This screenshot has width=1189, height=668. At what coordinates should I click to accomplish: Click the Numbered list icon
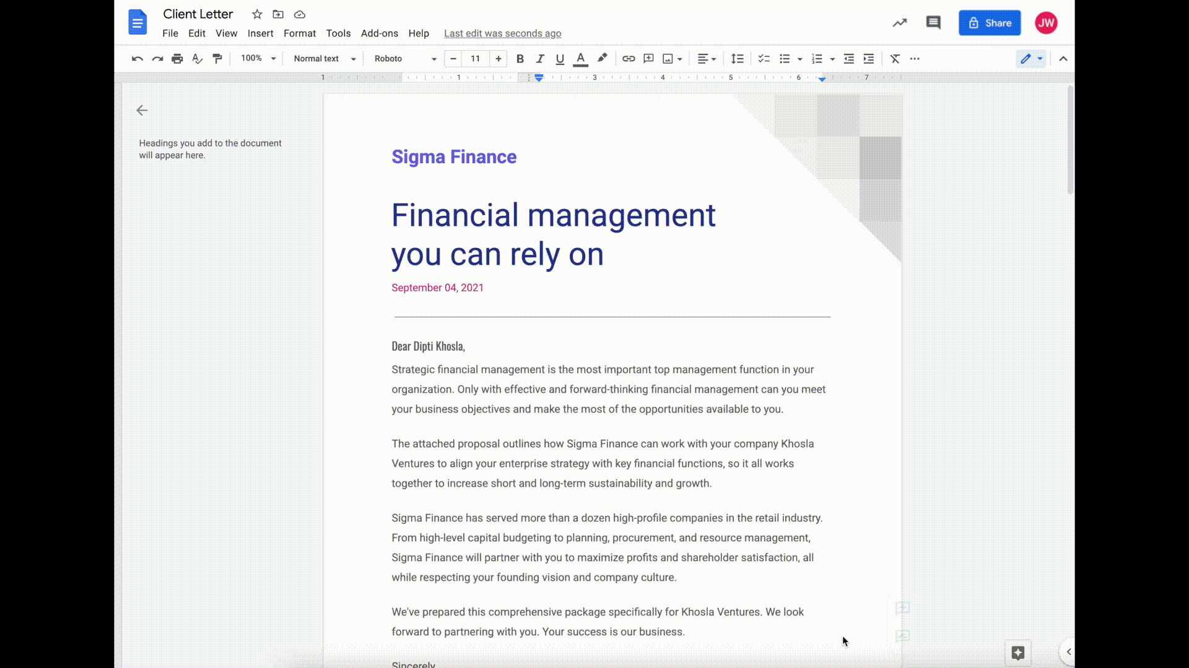pos(816,59)
